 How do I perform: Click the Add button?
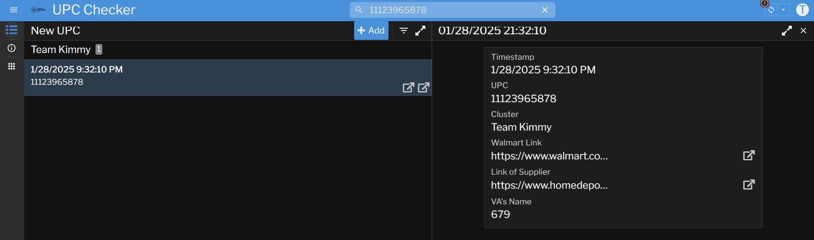(371, 31)
